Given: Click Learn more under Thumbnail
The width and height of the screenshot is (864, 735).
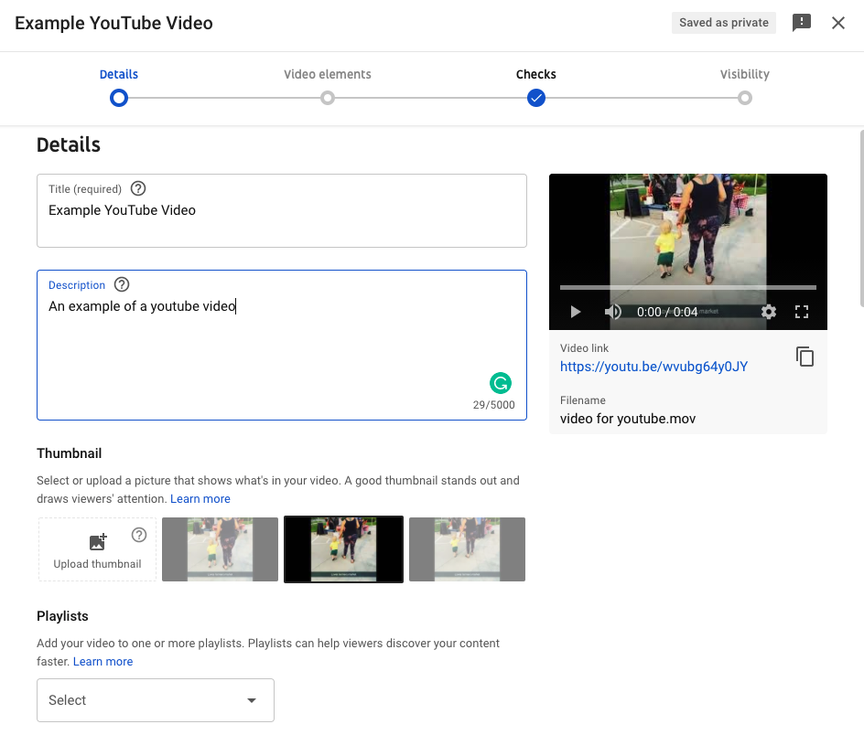Looking at the screenshot, I should 200,499.
